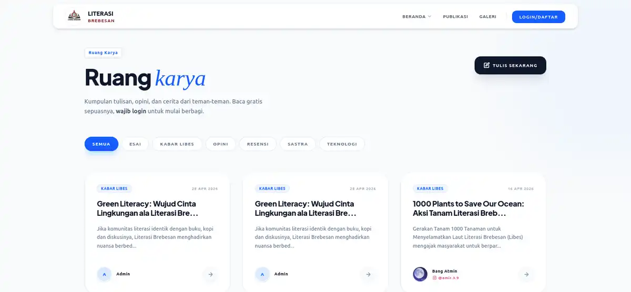The height and width of the screenshot is (292, 631).
Task: Click arrow icon on second Green Literacy card
Action: 368,274
